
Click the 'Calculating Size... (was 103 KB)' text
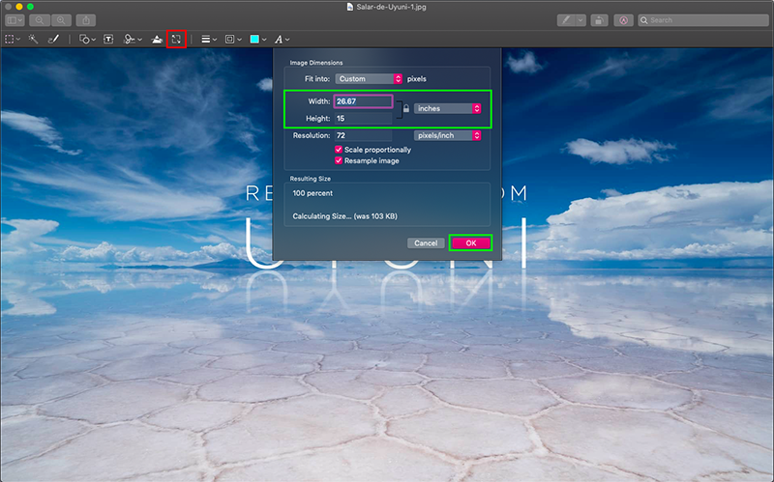click(344, 216)
